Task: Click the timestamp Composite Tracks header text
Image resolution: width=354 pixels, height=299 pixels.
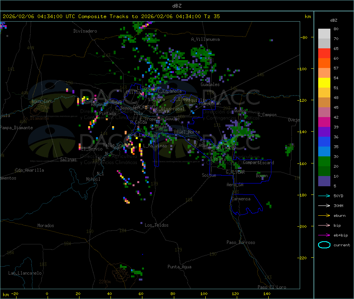Action: coord(111,17)
